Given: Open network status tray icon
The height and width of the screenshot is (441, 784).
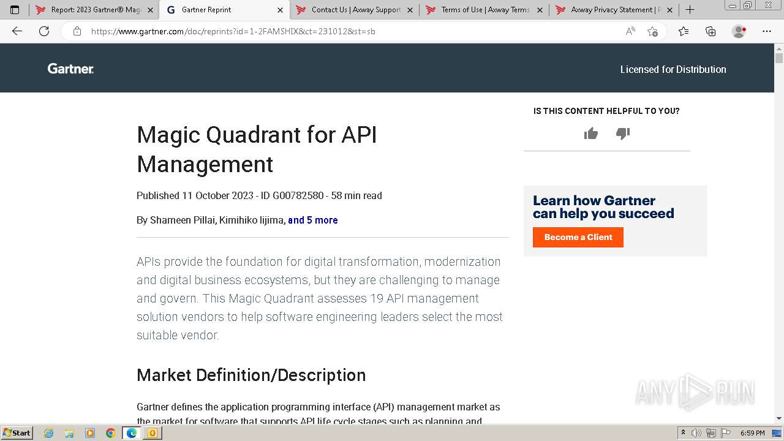Looking at the screenshot, I should point(711,433).
